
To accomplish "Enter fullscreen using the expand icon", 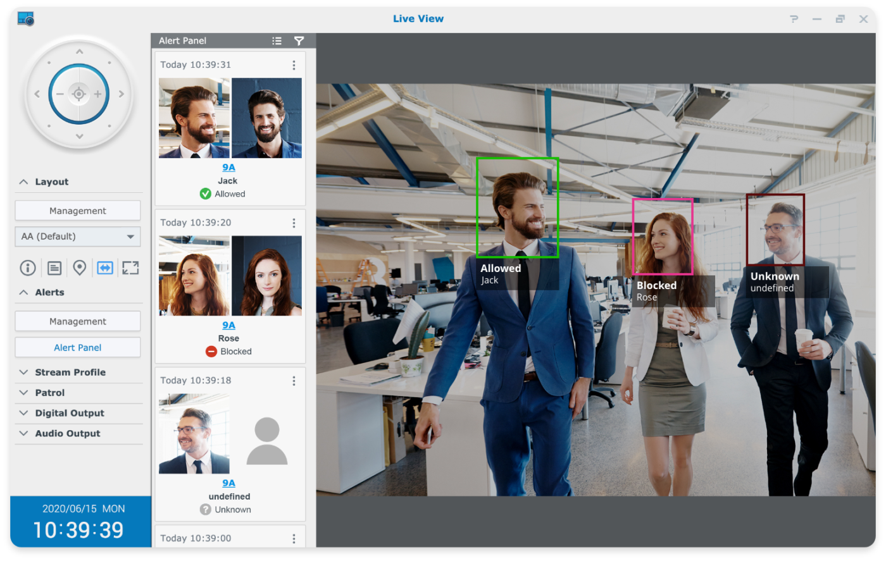I will [130, 268].
